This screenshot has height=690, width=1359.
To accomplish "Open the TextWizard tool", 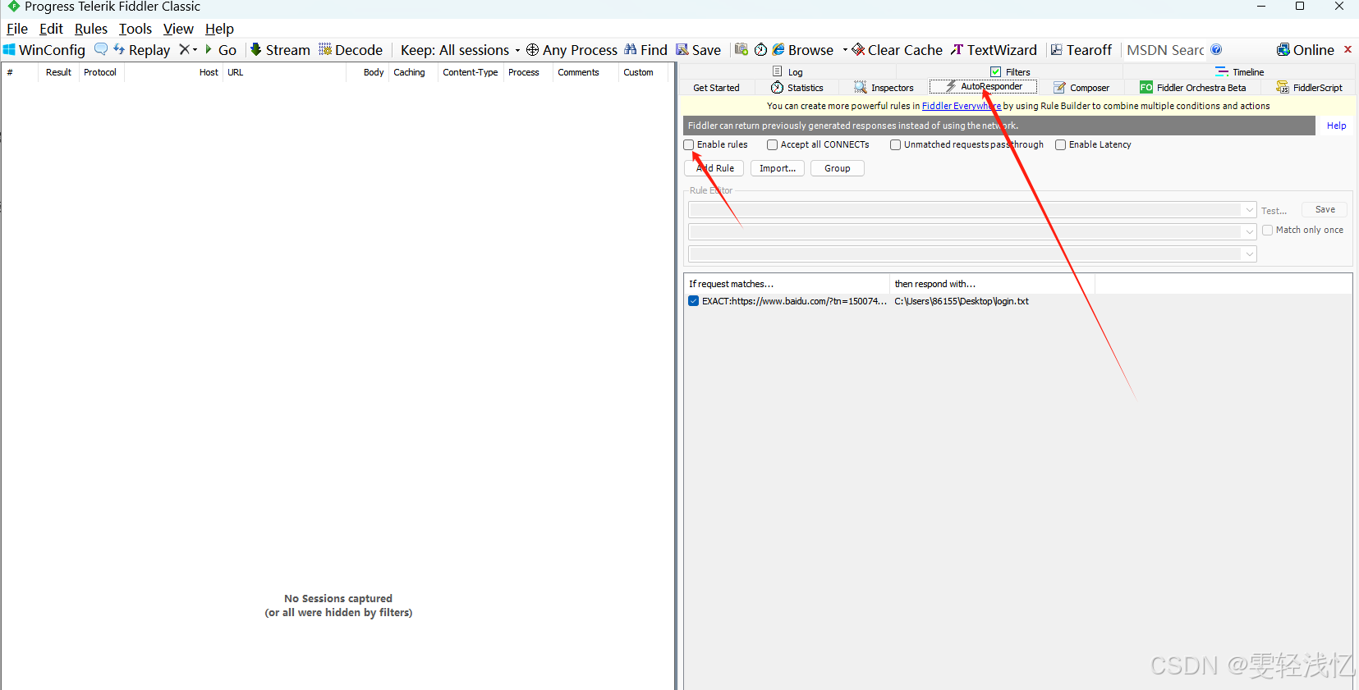I will coord(994,50).
